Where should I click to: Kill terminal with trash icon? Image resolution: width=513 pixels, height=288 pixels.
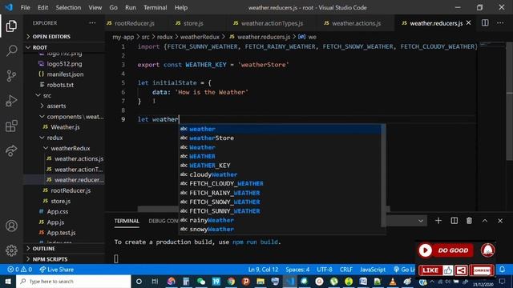point(469,221)
